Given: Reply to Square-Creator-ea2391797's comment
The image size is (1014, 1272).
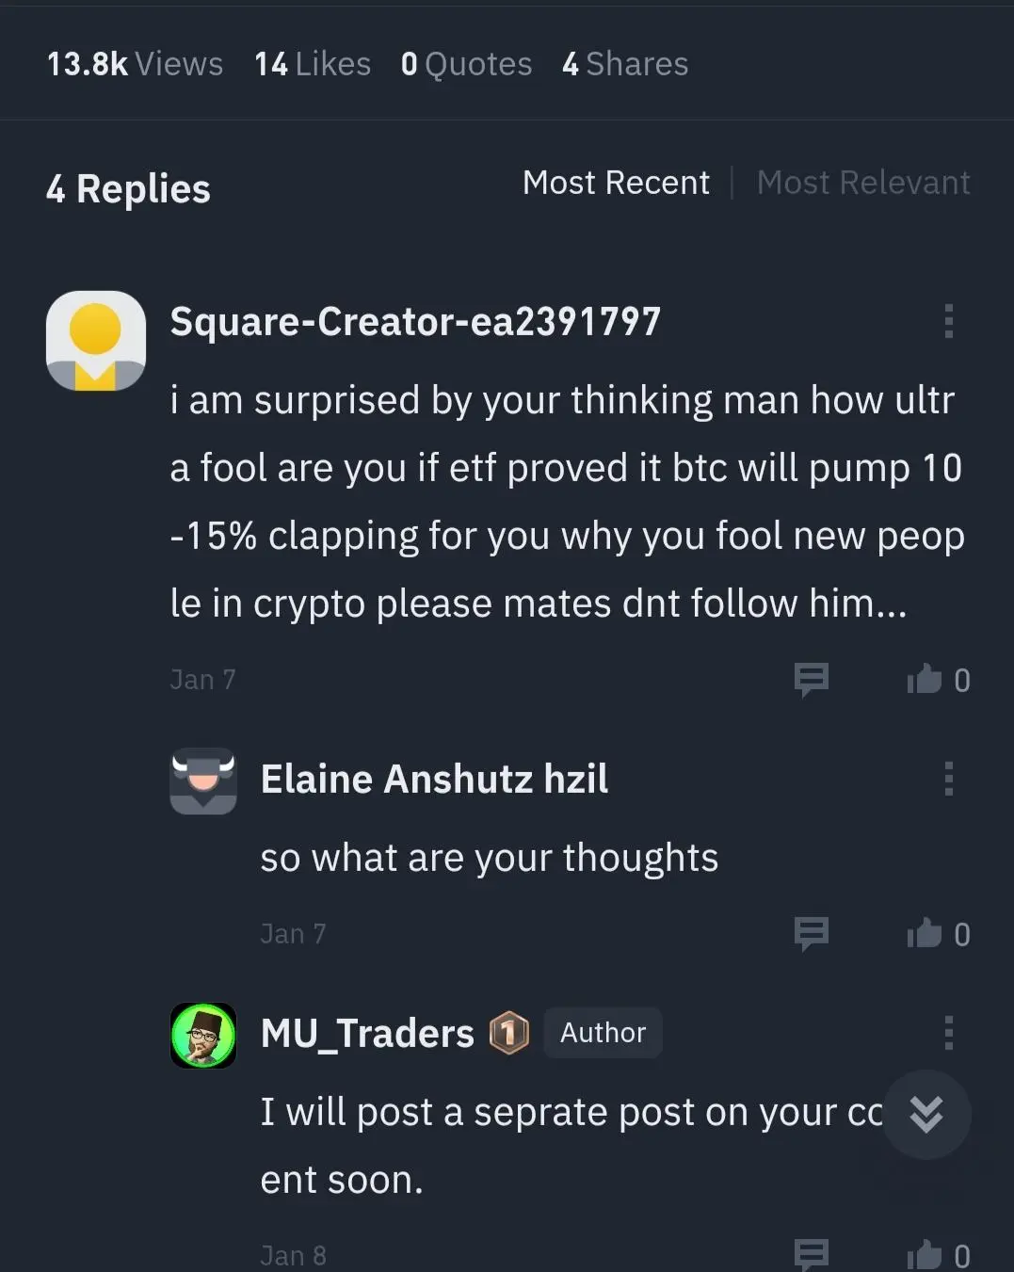Looking at the screenshot, I should pos(811,680).
